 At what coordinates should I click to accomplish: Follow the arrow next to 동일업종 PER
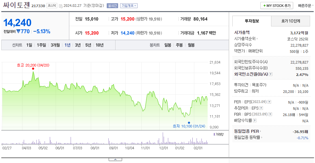(260, 131)
